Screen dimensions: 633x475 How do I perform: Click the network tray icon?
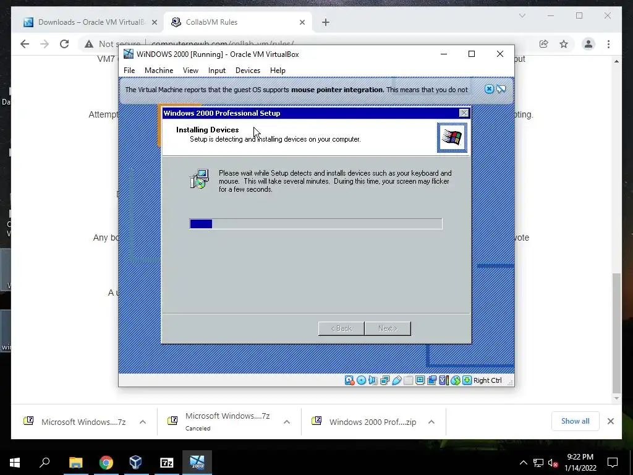[x=538, y=463]
